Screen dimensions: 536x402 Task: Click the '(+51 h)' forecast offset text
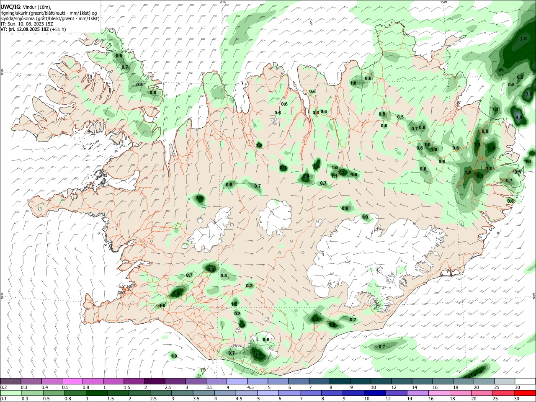tap(58, 29)
